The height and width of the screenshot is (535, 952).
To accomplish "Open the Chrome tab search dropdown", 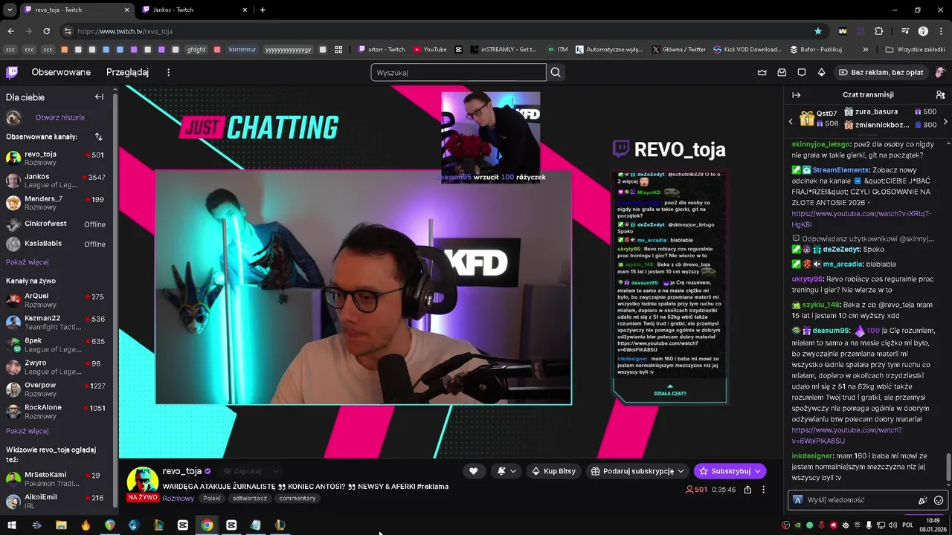I will (x=10, y=10).
